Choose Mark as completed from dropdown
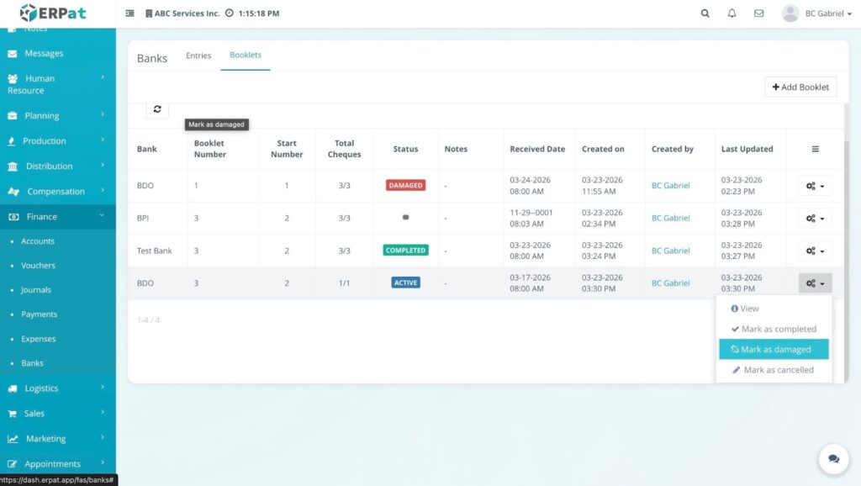Viewport: 861px width, 486px height. tap(774, 330)
